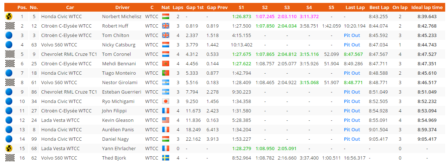The width and height of the screenshot is (447, 165).
Task: Click the blue circle icon for Tom Chilton
Action: pos(9,36)
